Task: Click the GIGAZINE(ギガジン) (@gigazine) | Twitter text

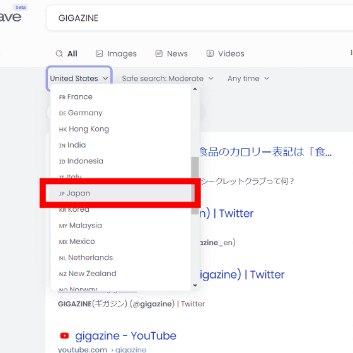Action: pyautogui.click(x=131, y=304)
